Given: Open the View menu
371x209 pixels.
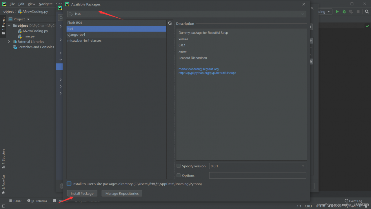Looking at the screenshot, I should coord(32,4).
